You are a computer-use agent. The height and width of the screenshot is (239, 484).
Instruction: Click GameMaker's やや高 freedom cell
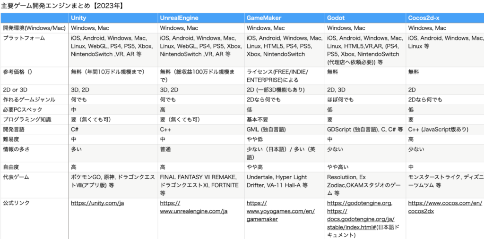[x=285, y=167]
